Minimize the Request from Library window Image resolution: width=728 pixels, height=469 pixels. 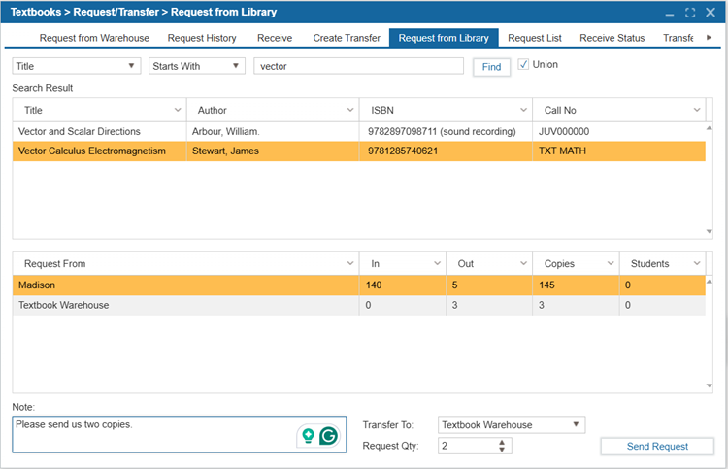point(669,13)
